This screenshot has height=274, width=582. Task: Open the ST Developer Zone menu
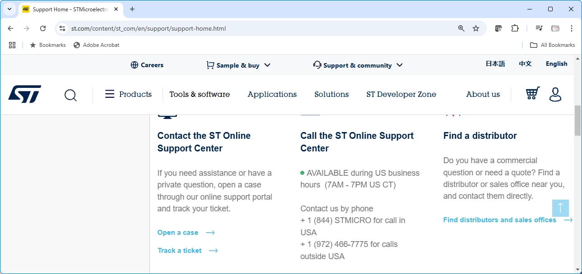401,94
